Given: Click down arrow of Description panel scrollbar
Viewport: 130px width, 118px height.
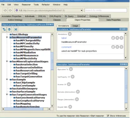Looking at the screenshot, I should [126, 109].
